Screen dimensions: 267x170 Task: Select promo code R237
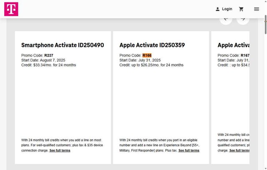point(49,55)
